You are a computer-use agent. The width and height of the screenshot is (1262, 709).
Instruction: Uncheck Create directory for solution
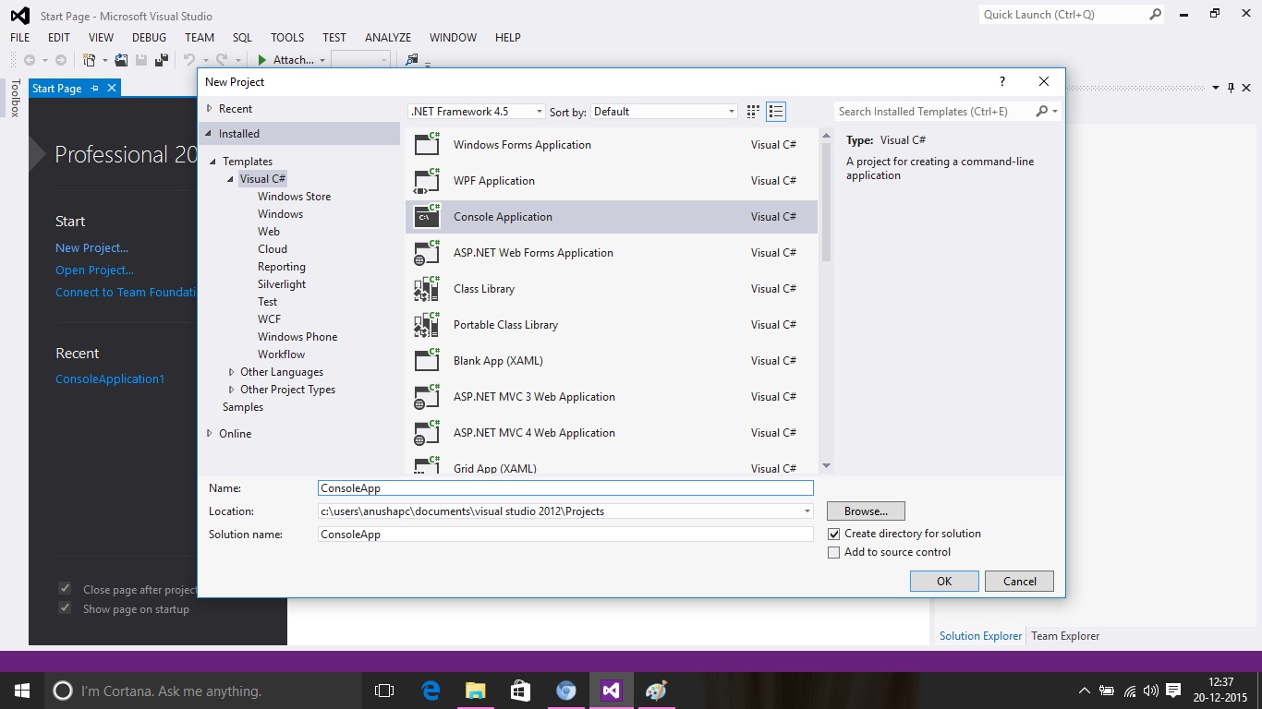(833, 534)
